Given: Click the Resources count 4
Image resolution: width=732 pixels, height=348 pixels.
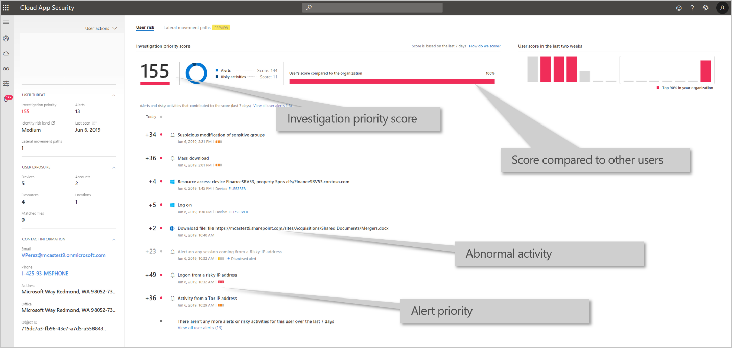Looking at the screenshot, I should pos(23,202).
